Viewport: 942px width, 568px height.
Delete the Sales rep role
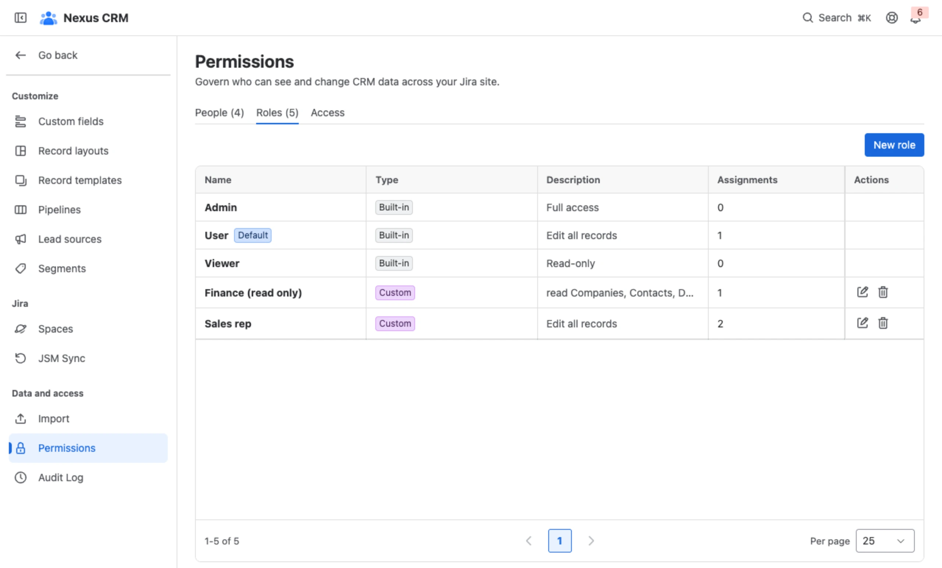point(883,323)
